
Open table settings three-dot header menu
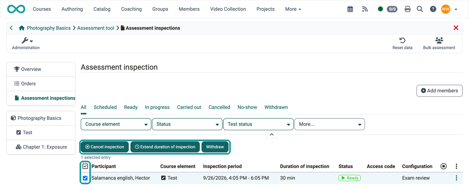tap(456, 166)
